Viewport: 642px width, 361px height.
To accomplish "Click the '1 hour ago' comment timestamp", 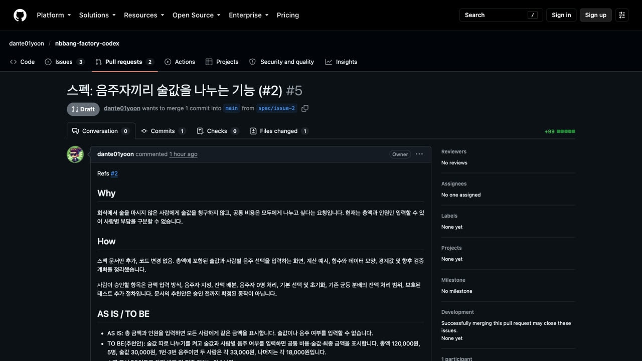I will 184,154.
